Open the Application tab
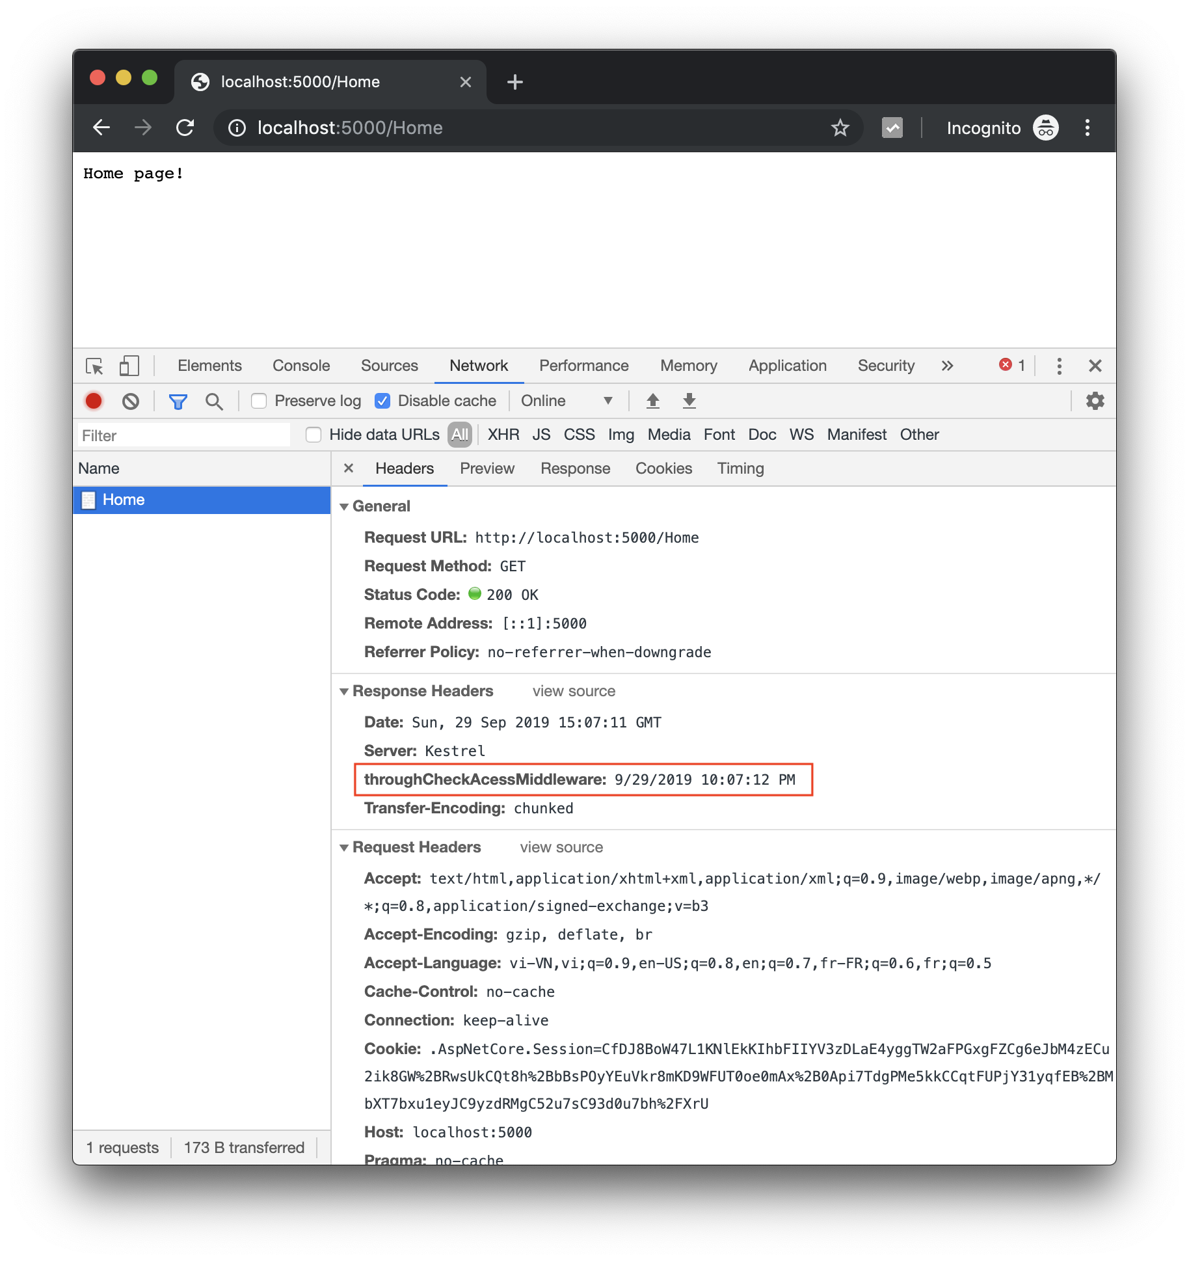1189x1261 pixels. click(x=788, y=366)
